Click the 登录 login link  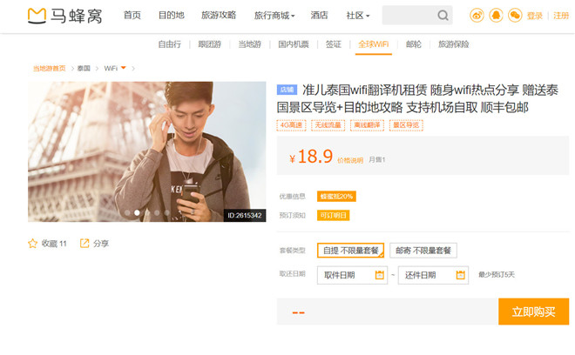tap(535, 16)
